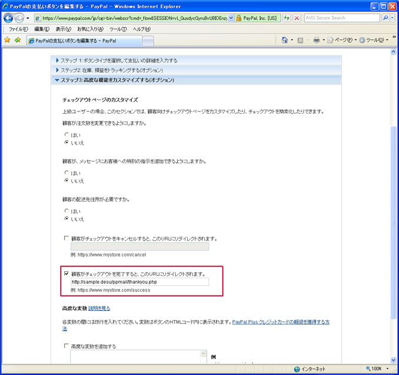Click the Print icon
This screenshot has height=375, width=399.
pos(317,40)
